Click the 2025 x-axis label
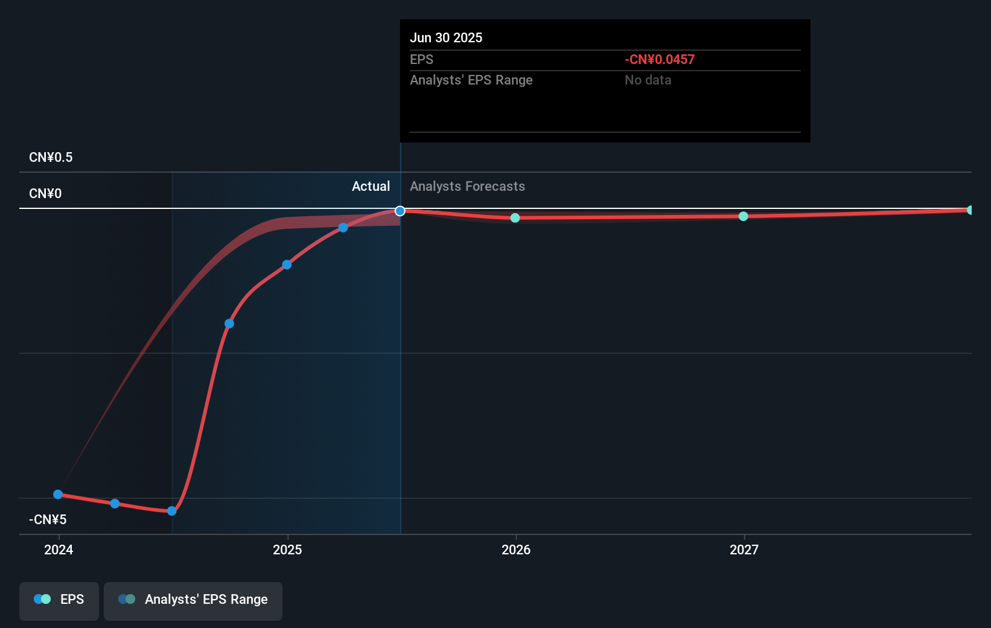The image size is (991, 628). point(287,549)
